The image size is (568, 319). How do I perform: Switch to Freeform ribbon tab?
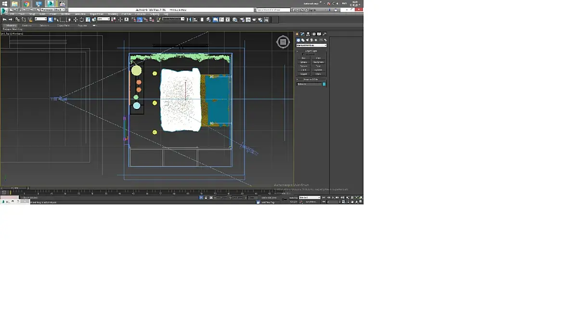pos(26,25)
